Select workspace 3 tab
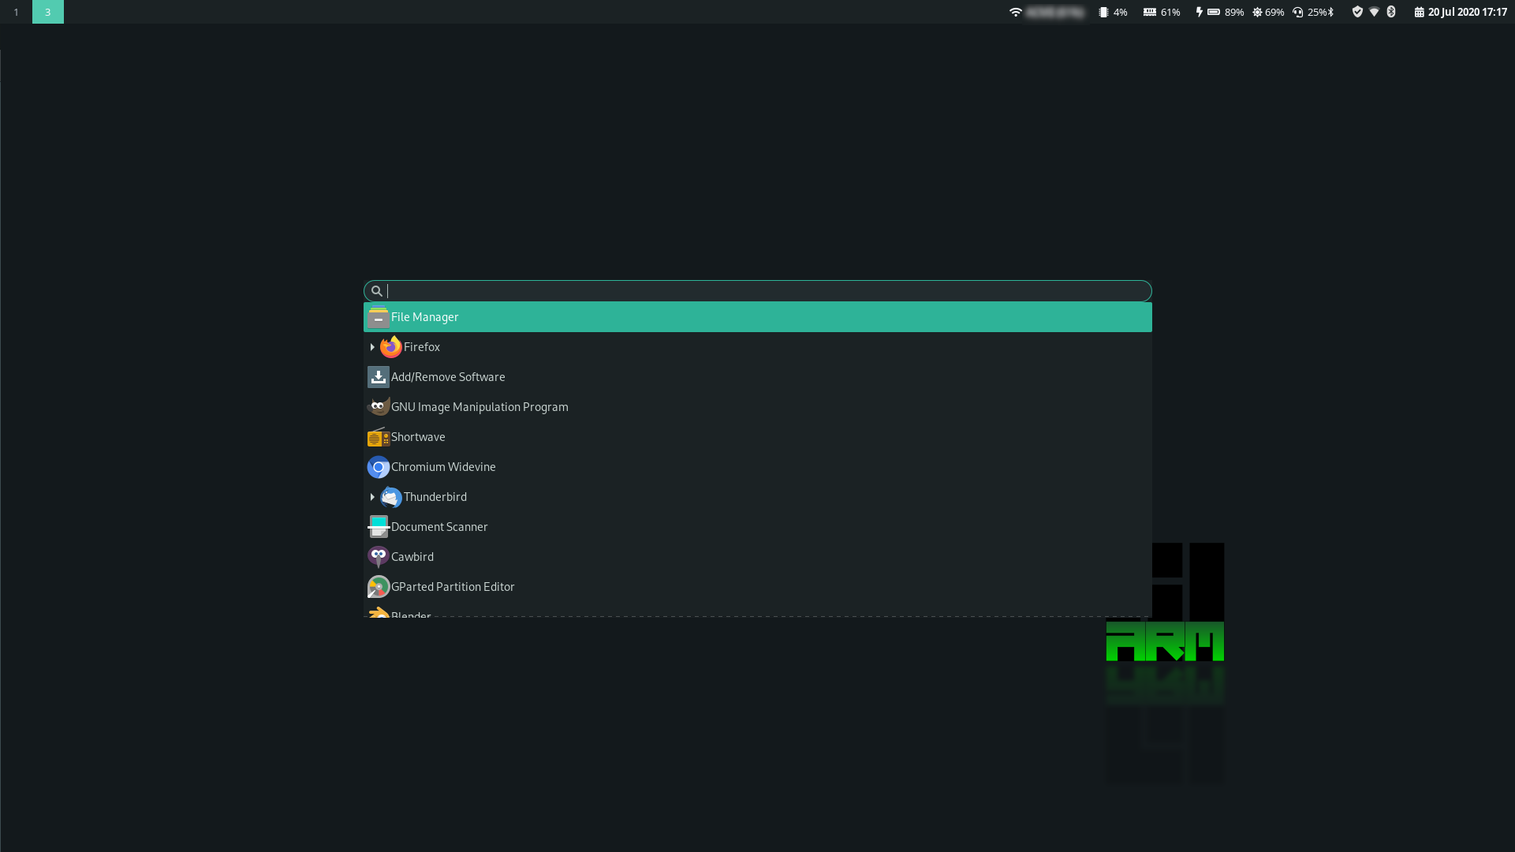This screenshot has width=1515, height=852. (47, 12)
